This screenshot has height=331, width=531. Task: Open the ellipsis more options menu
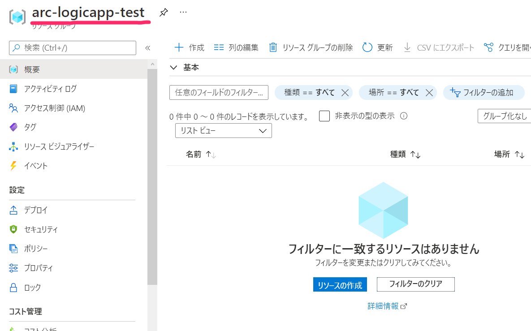(183, 12)
